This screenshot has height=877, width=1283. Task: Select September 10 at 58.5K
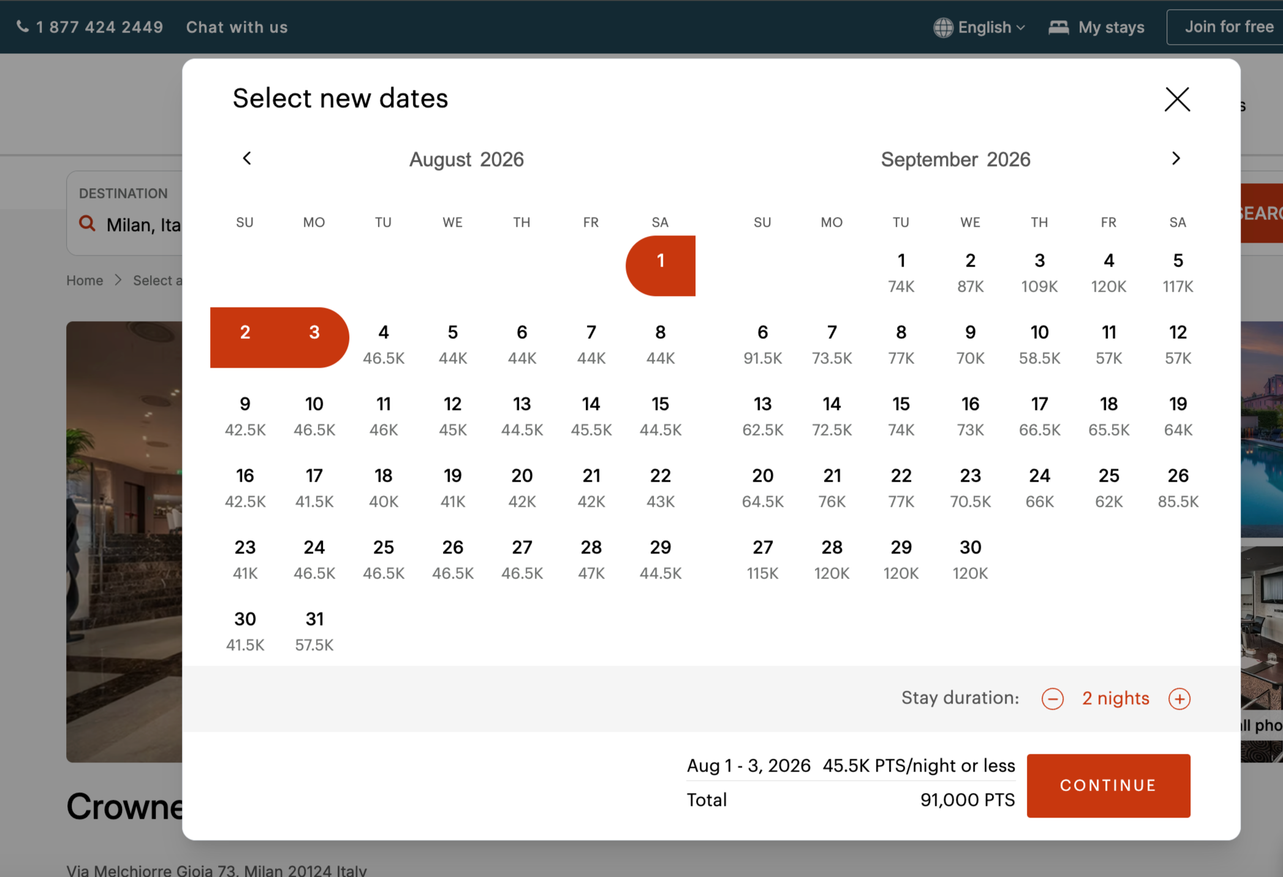point(1039,344)
